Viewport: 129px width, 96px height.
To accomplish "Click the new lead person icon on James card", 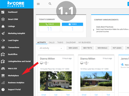I will click(122, 64).
